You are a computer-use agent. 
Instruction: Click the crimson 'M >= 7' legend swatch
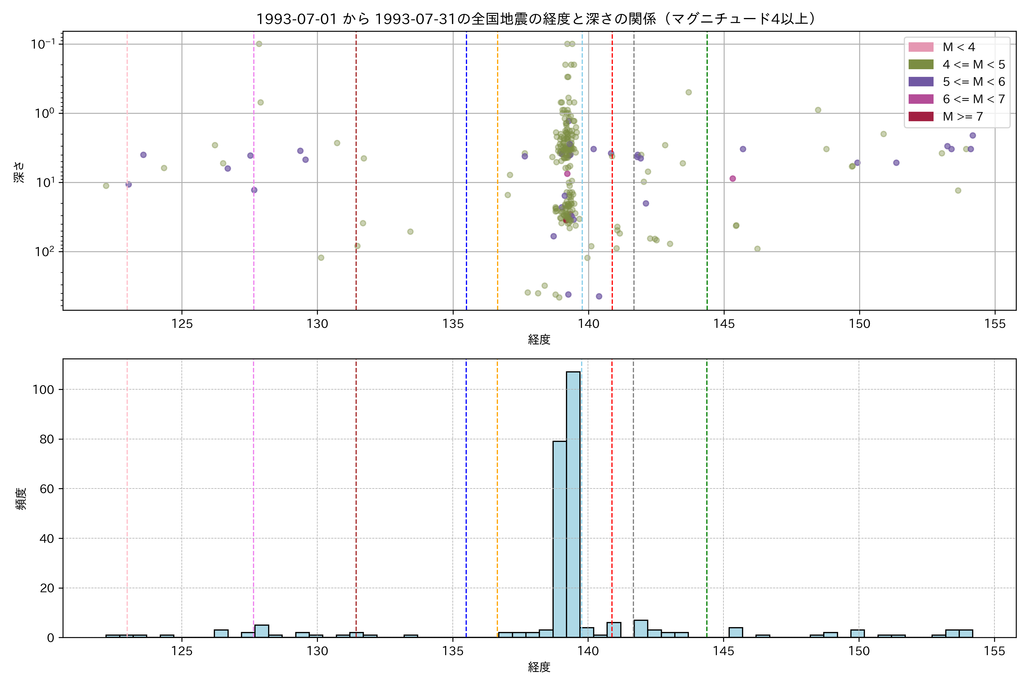[920, 116]
